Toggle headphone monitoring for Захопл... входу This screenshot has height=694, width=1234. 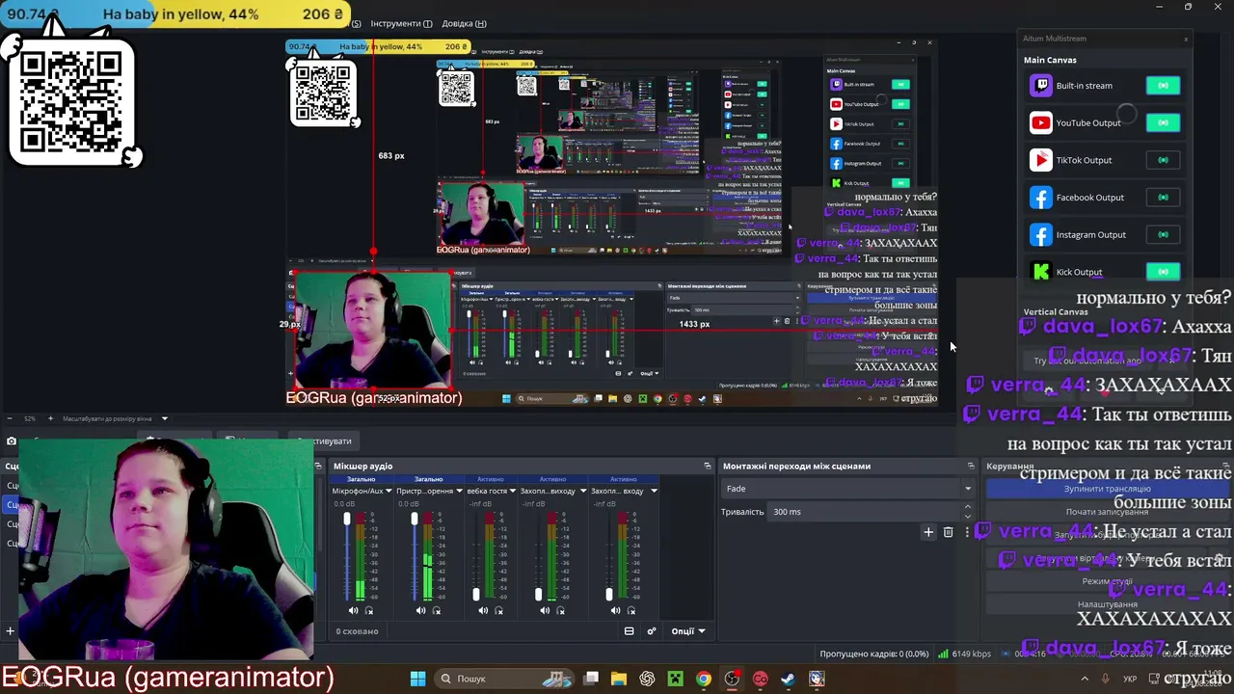[x=630, y=610]
